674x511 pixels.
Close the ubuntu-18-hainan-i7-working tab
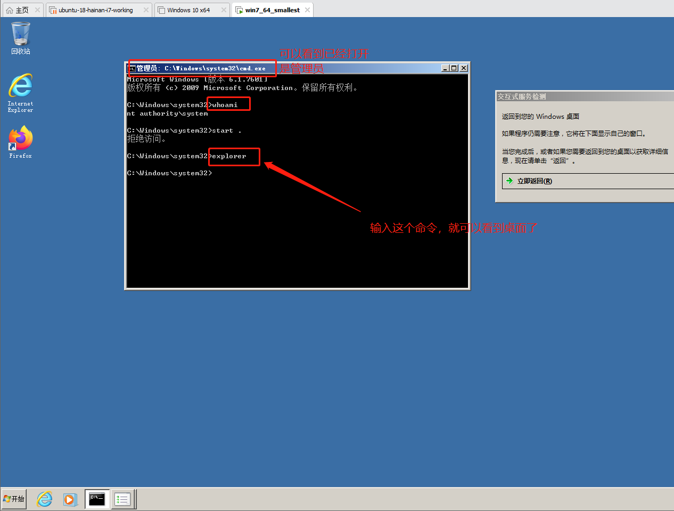(x=146, y=10)
